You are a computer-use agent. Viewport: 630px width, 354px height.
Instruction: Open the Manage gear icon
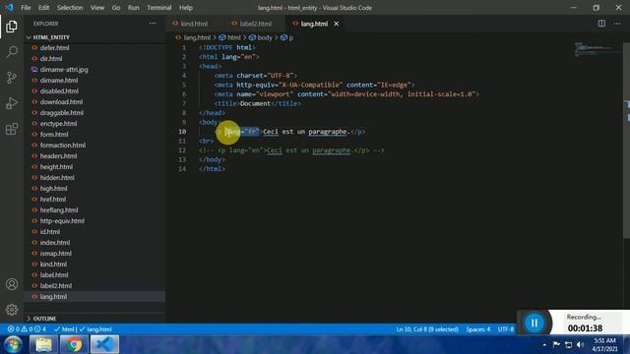click(12, 310)
